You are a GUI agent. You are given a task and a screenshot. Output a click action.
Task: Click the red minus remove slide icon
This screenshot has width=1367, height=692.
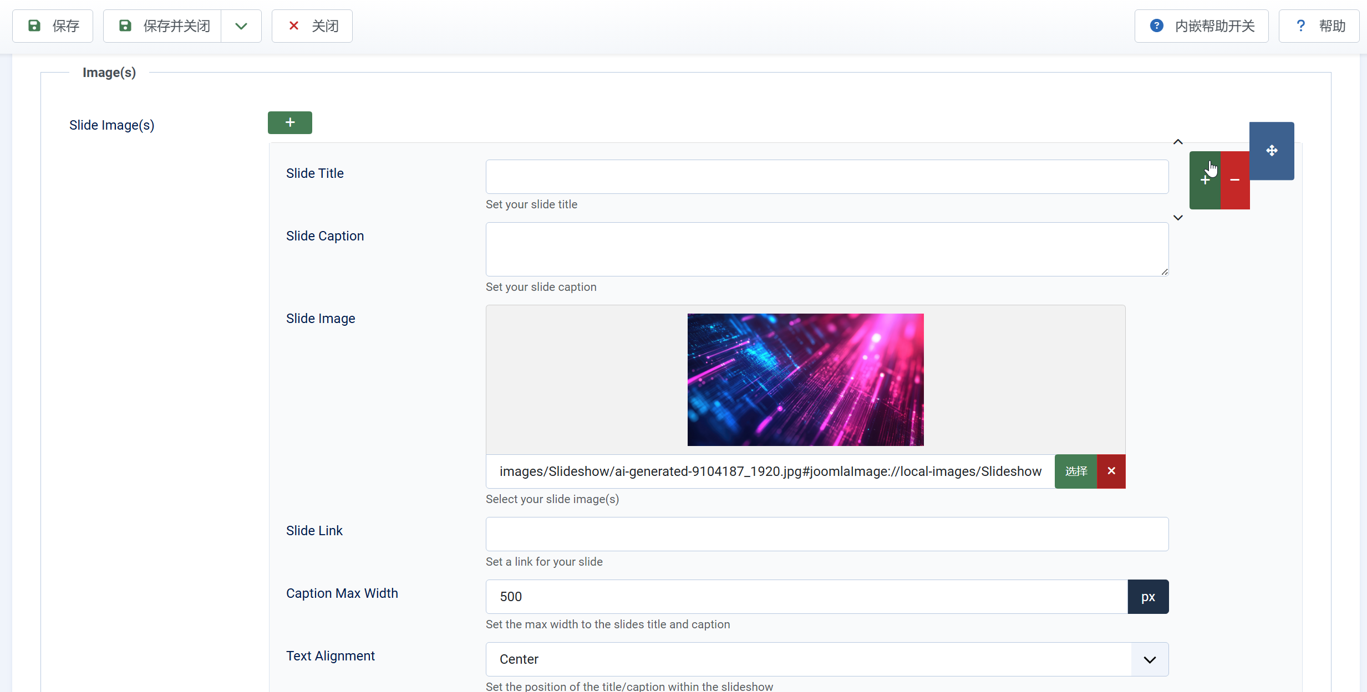click(1234, 180)
